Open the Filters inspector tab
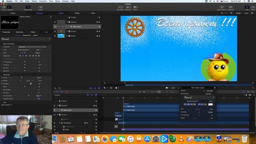Screen dimensions: 256x144 tap(33, 32)
